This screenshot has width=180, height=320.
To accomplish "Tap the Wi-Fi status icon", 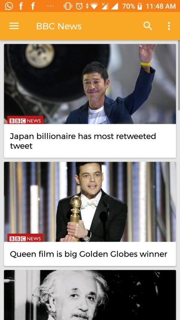I will pos(94,6).
